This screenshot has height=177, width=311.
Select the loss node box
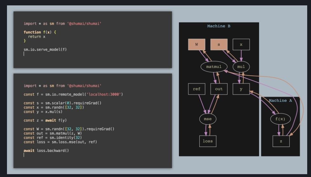point(208,141)
